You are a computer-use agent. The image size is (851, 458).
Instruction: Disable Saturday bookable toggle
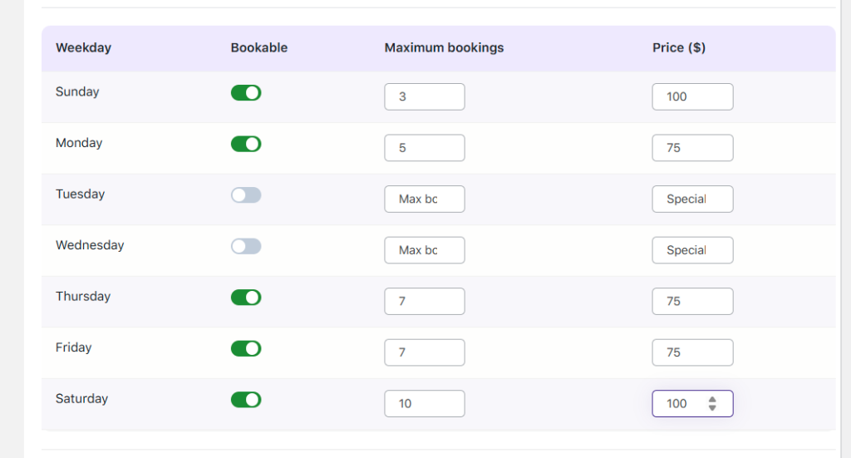246,400
